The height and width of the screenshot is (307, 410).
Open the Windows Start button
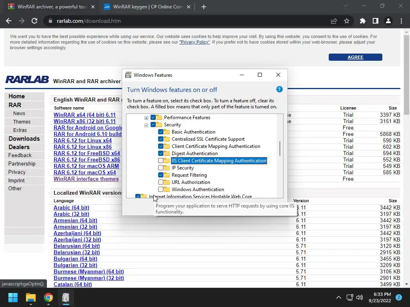(13, 297)
